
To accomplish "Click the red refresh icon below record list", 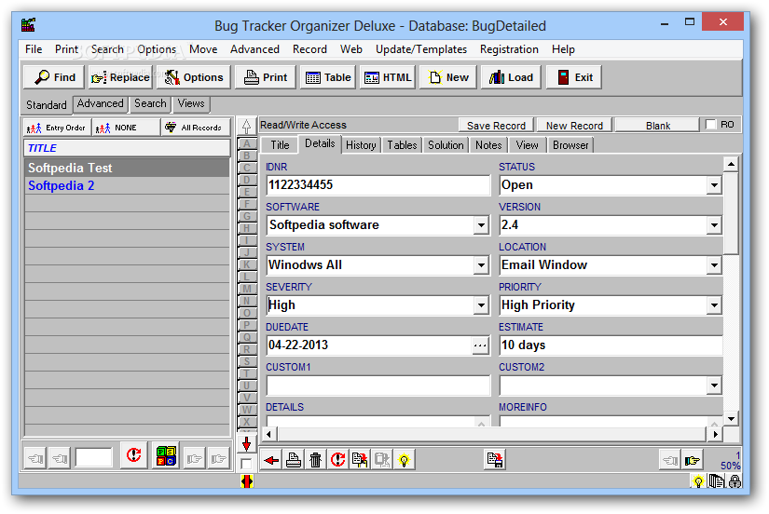I will pos(133,455).
